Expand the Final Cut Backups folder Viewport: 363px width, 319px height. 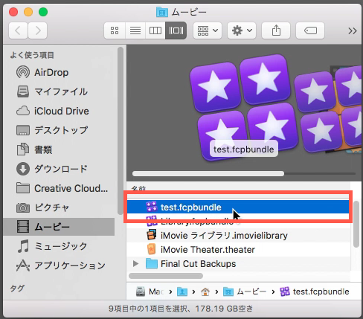(x=135, y=263)
